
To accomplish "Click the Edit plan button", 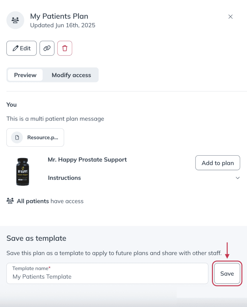I will 22,48.
